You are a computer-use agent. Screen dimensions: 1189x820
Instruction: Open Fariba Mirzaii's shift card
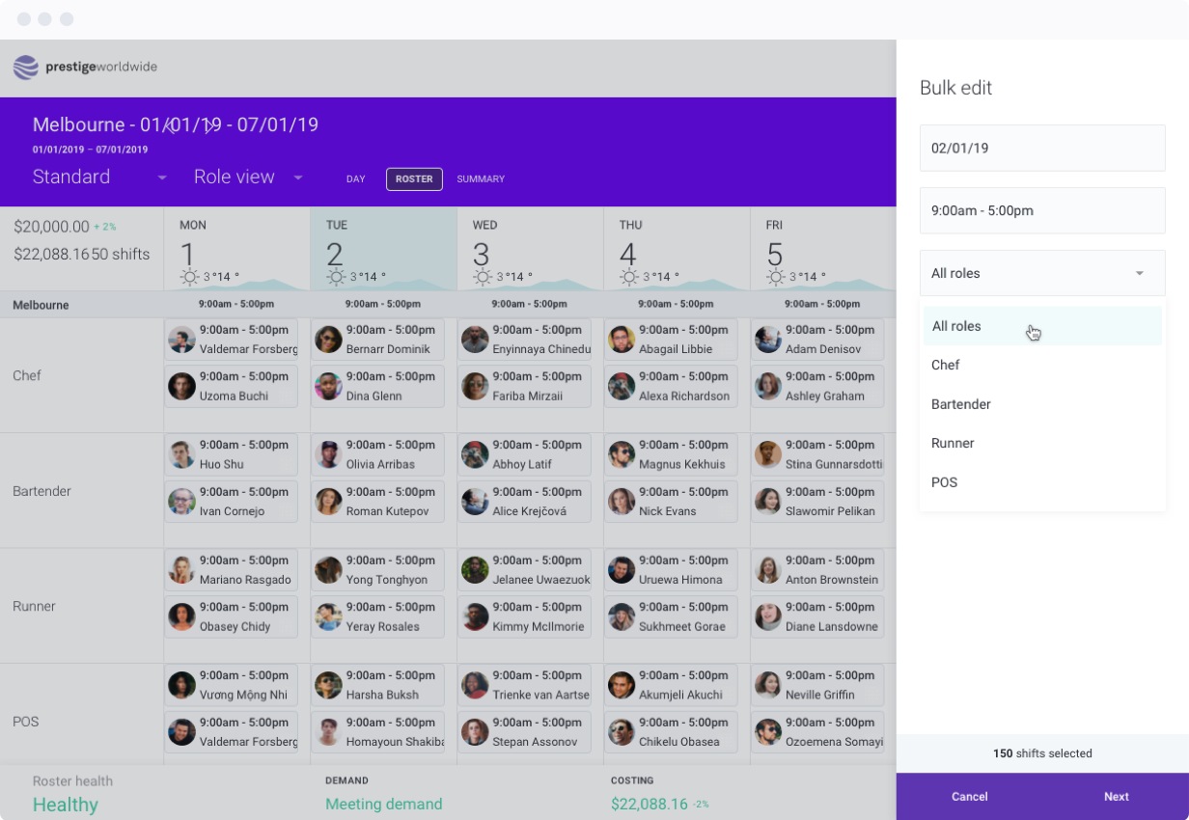(525, 387)
